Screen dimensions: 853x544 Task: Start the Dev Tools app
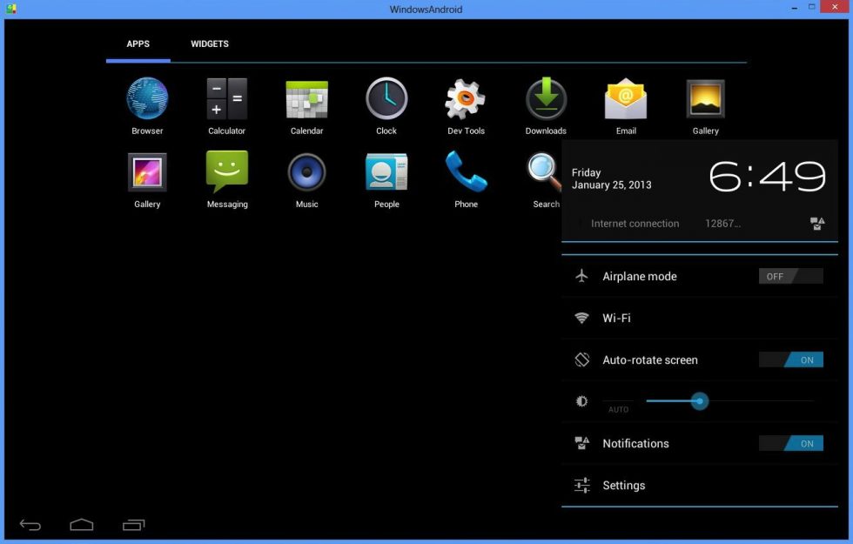coord(466,98)
